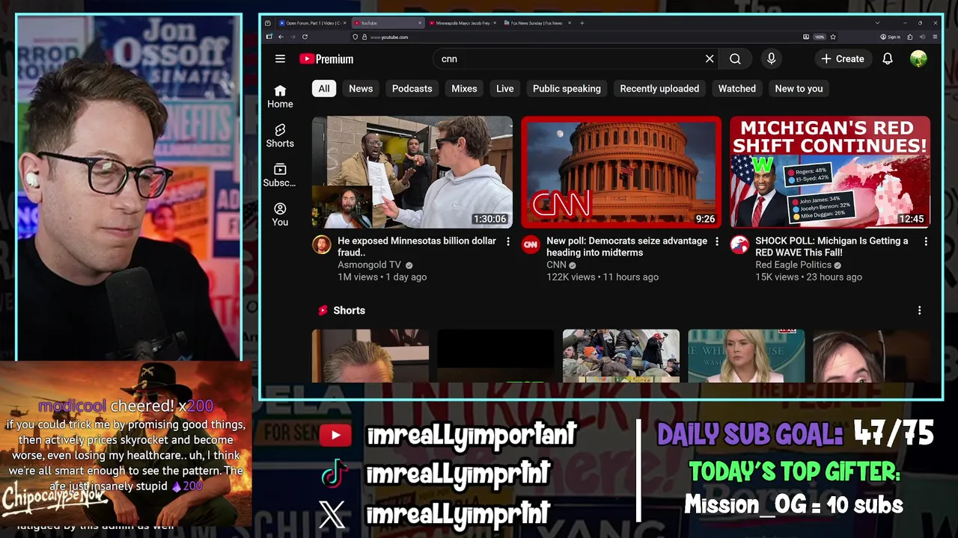Start voice search with microphone icon
The image size is (958, 538).
pyautogui.click(x=771, y=59)
